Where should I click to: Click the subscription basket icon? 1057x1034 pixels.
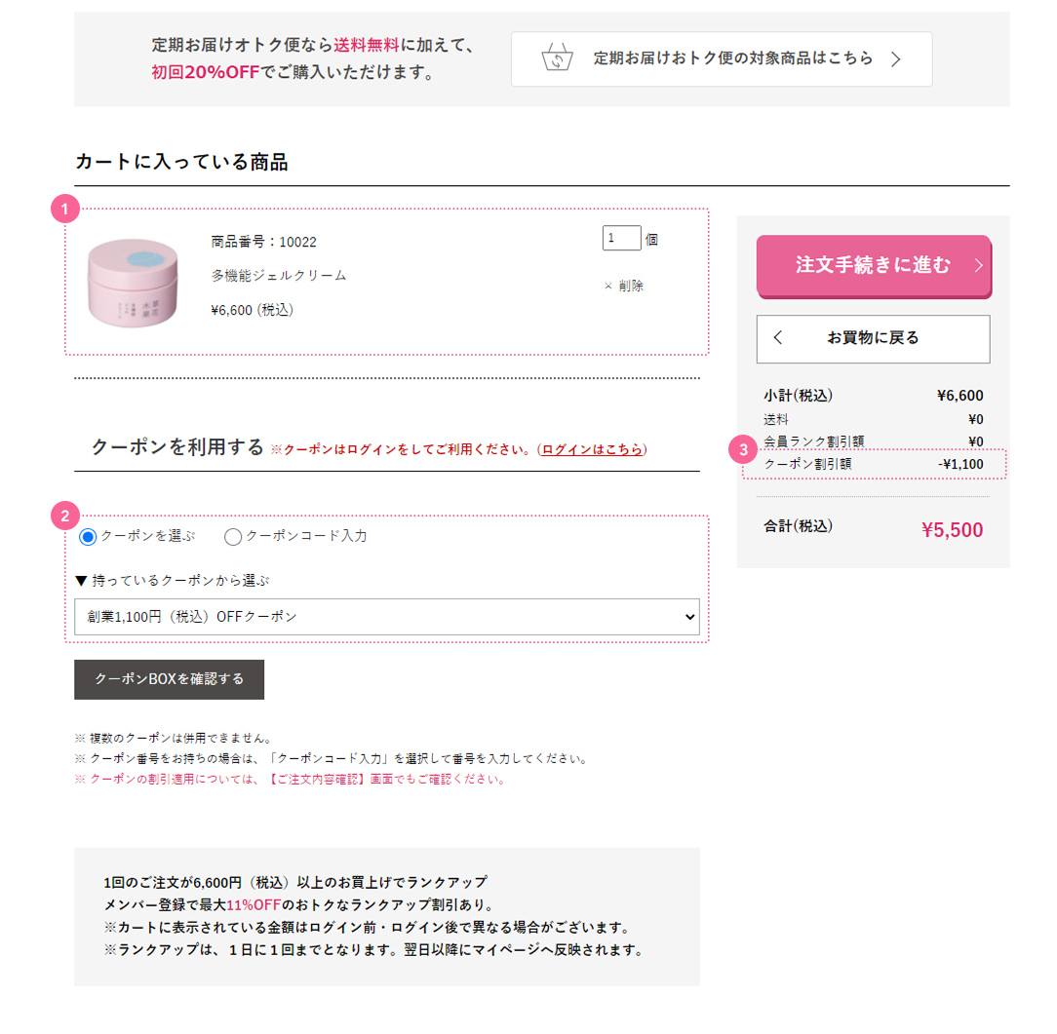(x=557, y=57)
